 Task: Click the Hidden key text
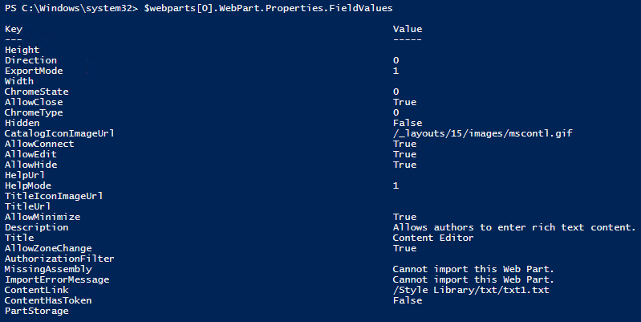point(20,123)
